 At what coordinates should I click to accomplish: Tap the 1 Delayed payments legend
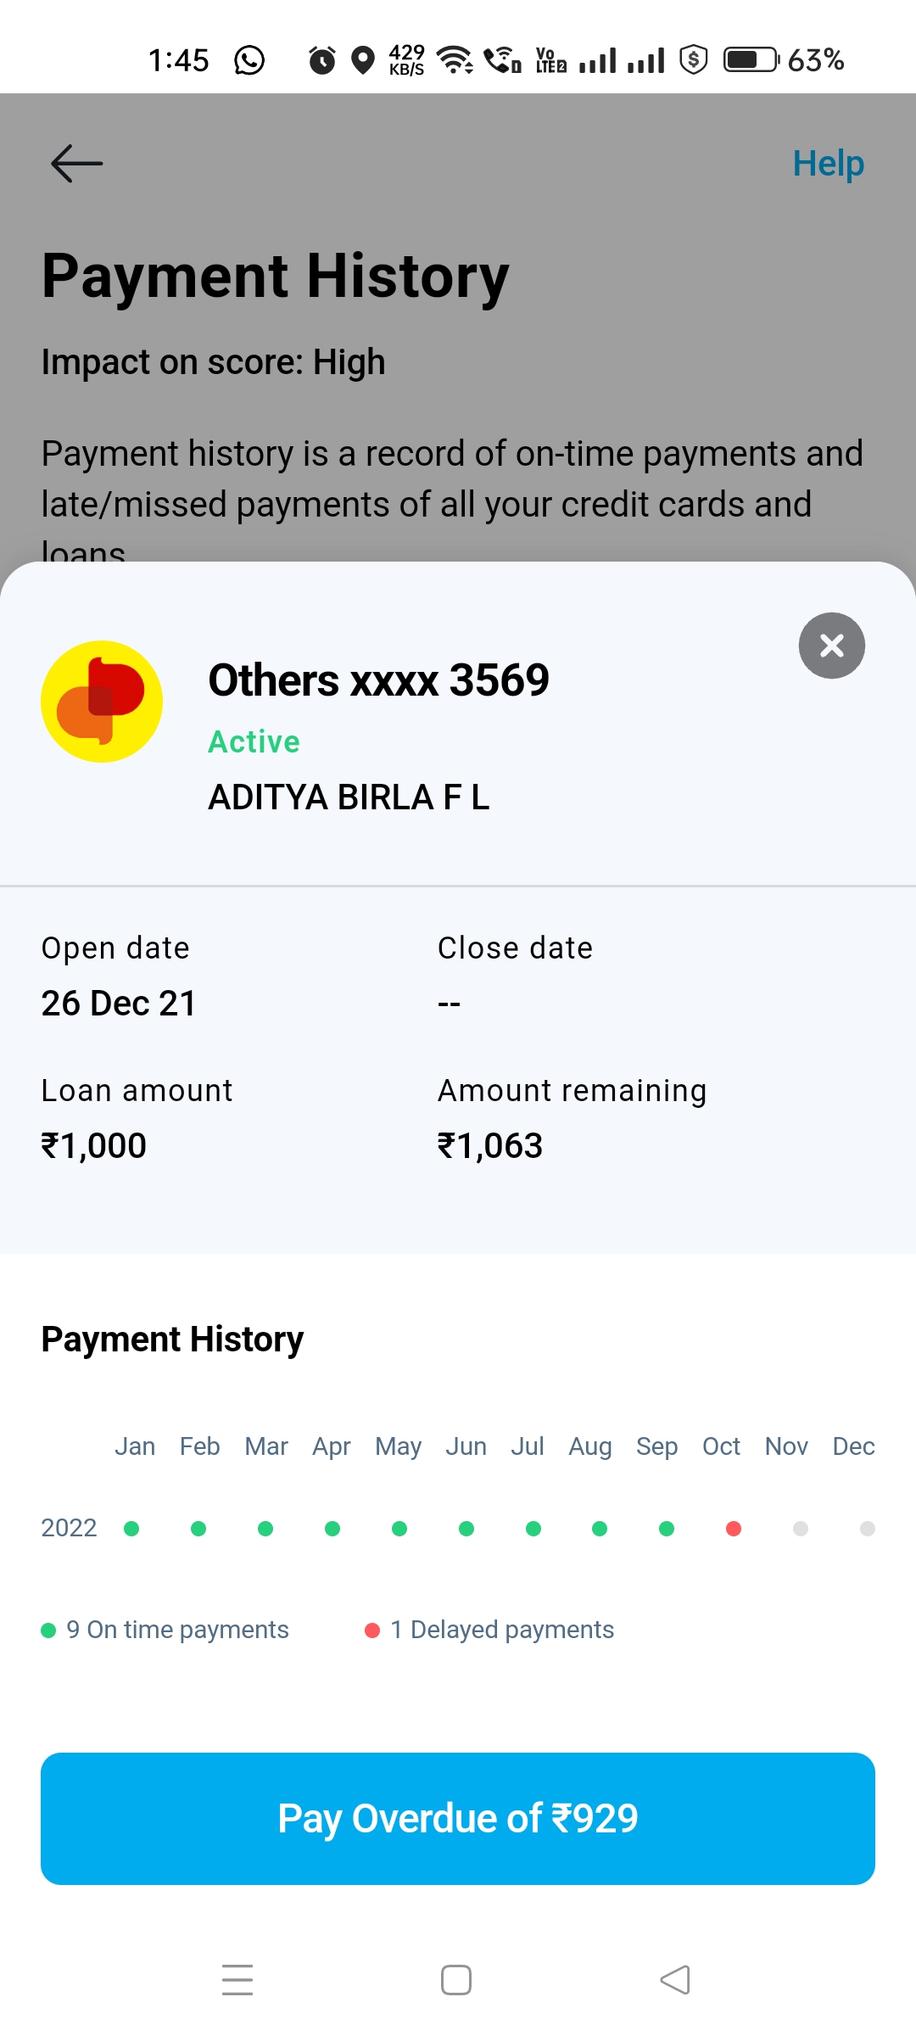490,1630
